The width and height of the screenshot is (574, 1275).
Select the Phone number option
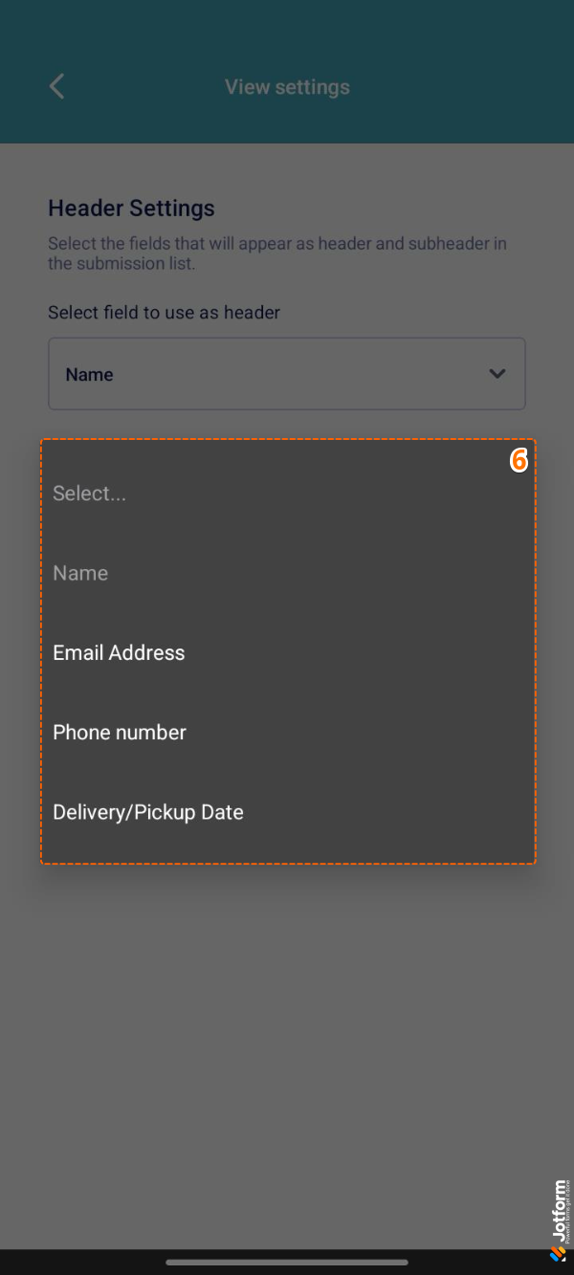(x=120, y=732)
